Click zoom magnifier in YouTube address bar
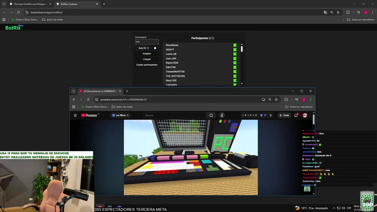The width and height of the screenshot is (377, 212). [270, 100]
